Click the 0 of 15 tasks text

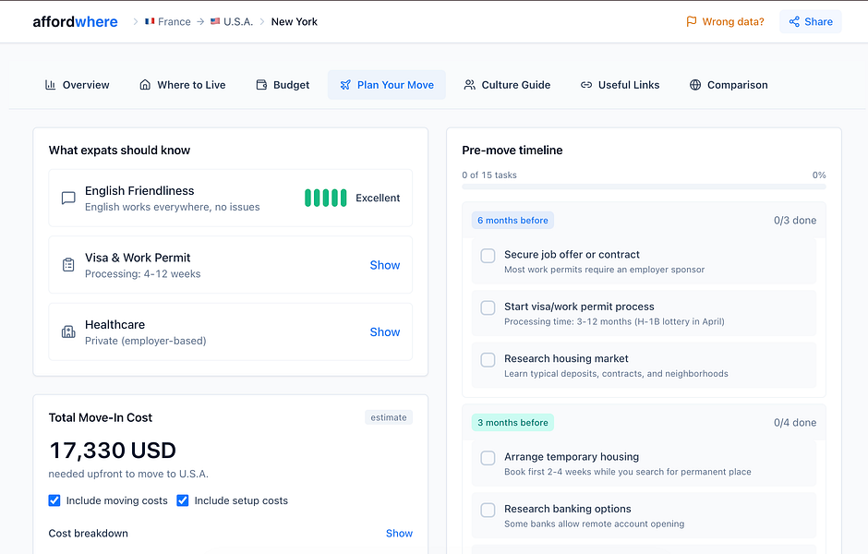tap(489, 175)
